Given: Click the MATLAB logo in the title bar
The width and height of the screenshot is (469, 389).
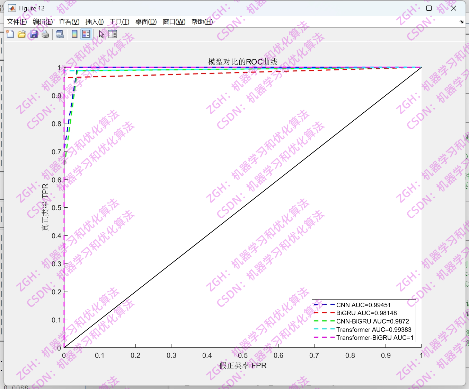Looking at the screenshot, I should point(11,8).
